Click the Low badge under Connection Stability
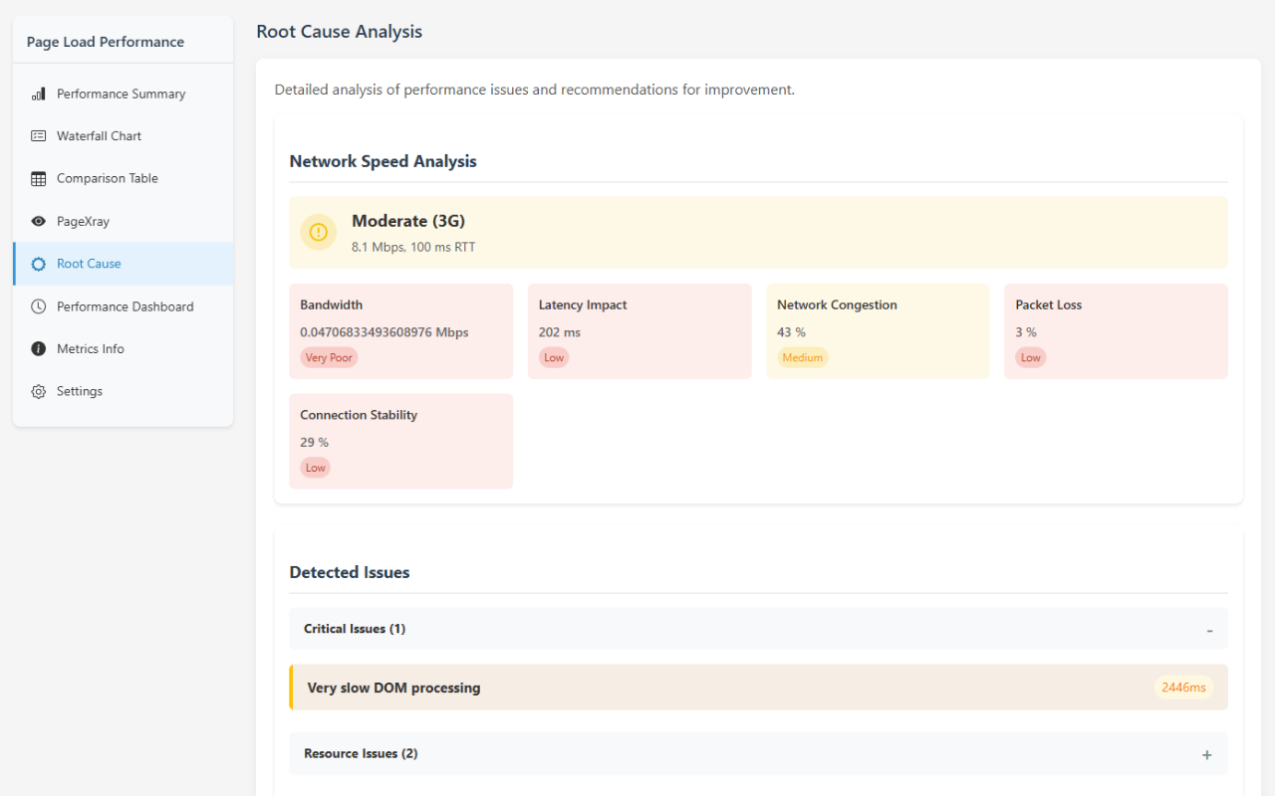Screen dimensions: 1275x796 316,468
